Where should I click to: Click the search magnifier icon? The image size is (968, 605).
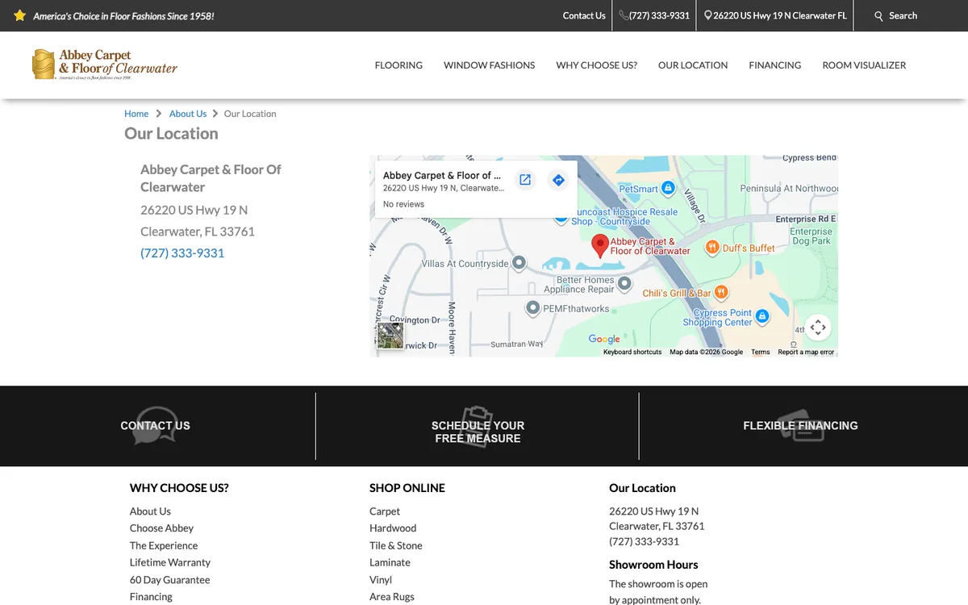879,16
